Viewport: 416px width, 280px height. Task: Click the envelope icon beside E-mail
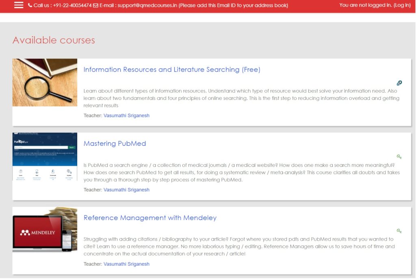coord(95,5)
